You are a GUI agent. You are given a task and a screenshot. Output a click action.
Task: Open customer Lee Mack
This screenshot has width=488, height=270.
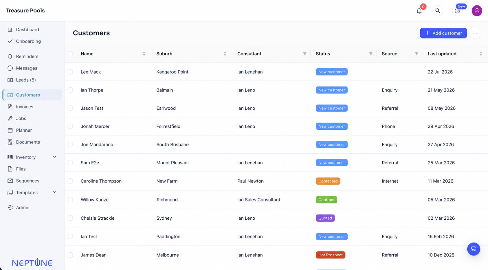[x=91, y=72]
